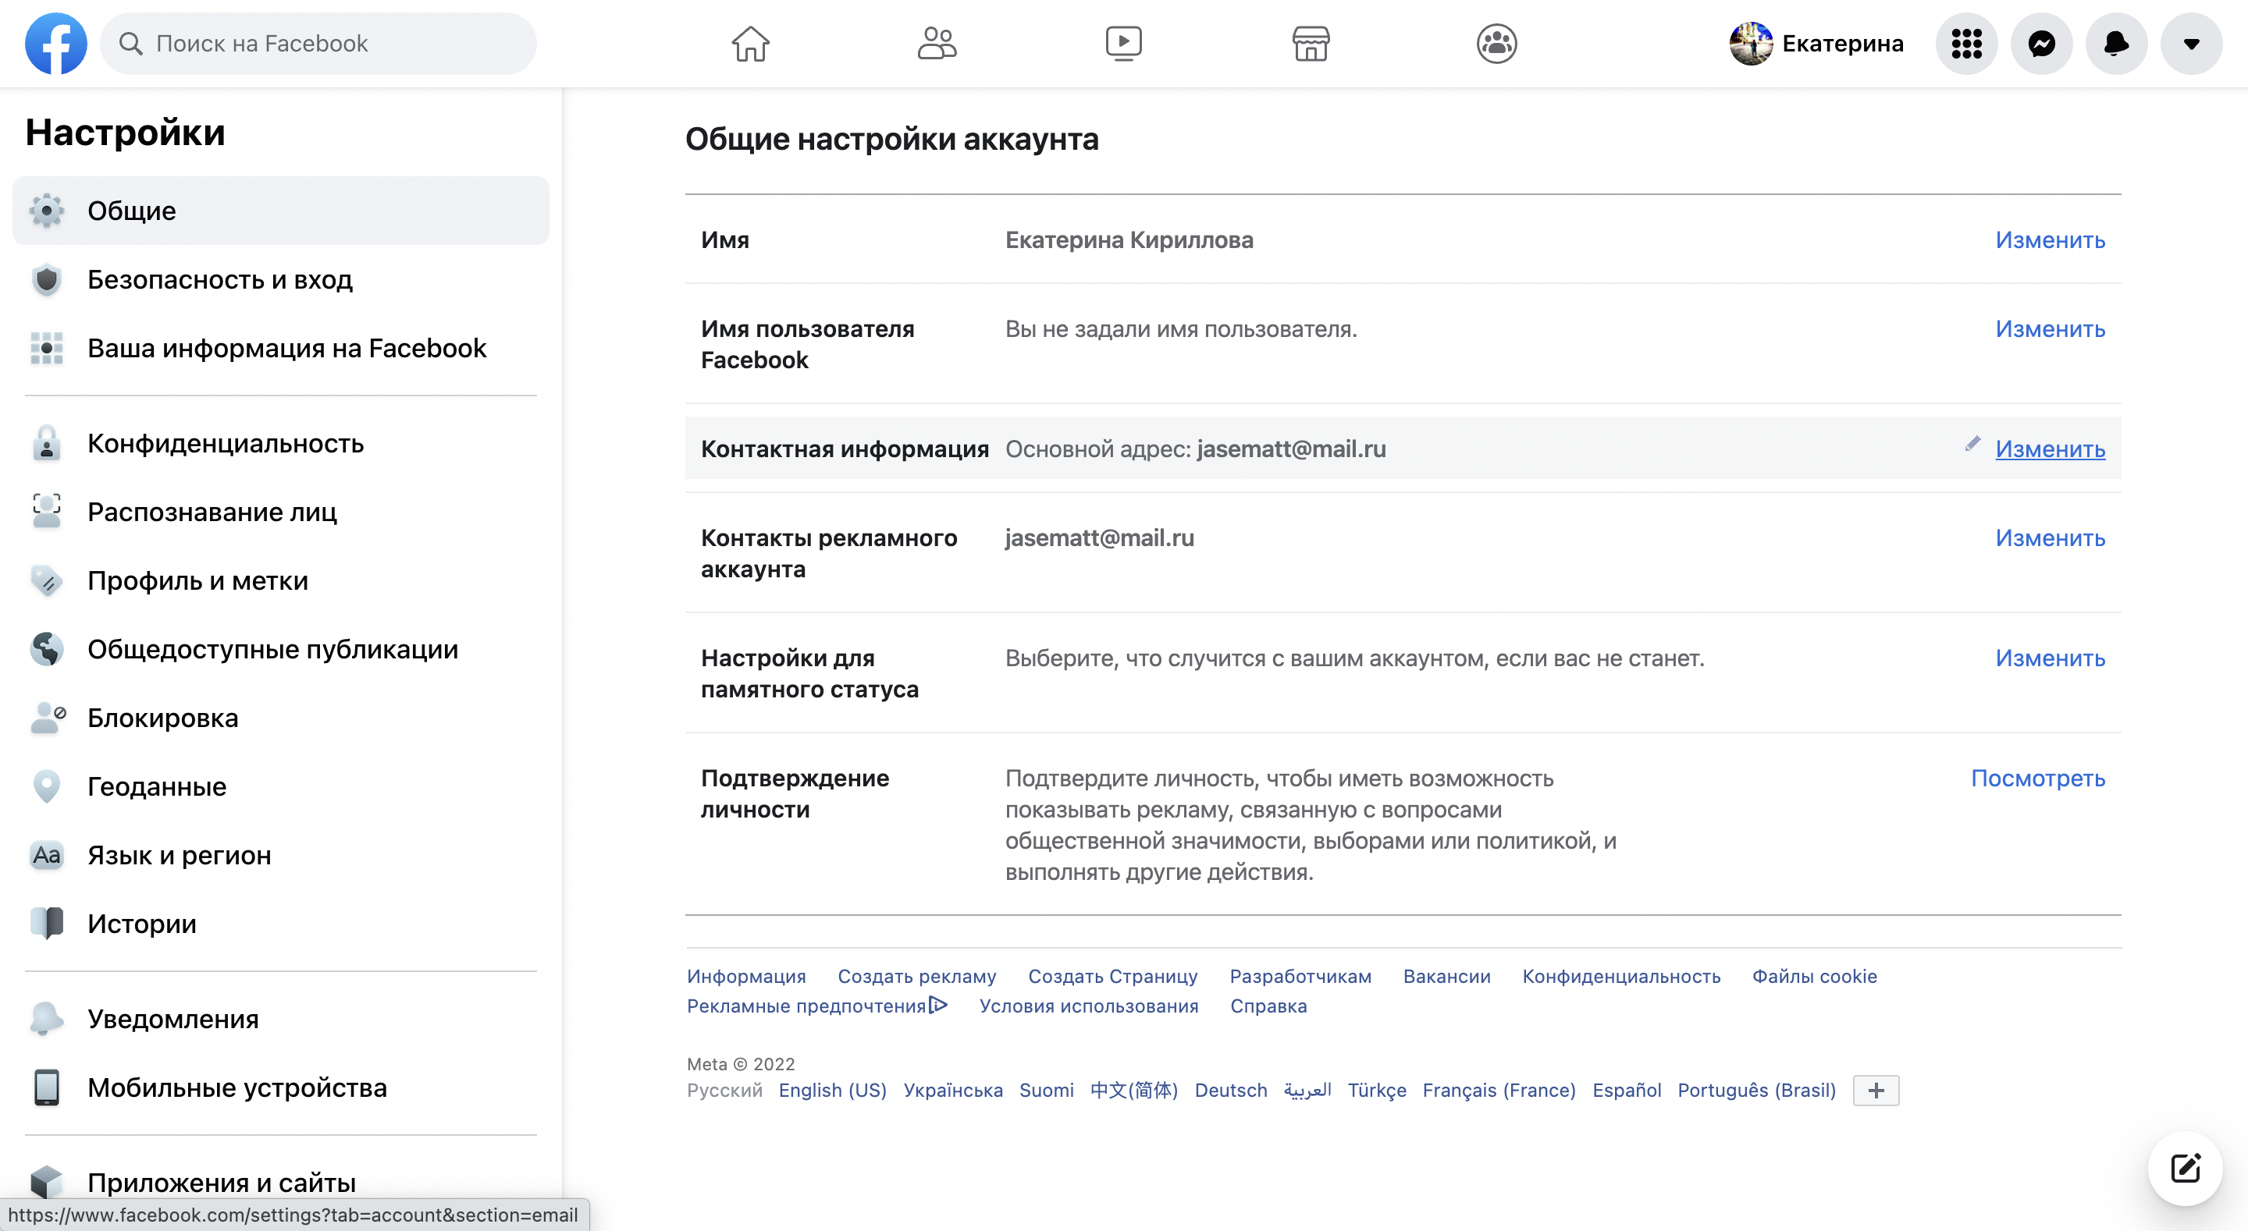Open the Watch video icon
The width and height of the screenshot is (2248, 1231).
1124,44
